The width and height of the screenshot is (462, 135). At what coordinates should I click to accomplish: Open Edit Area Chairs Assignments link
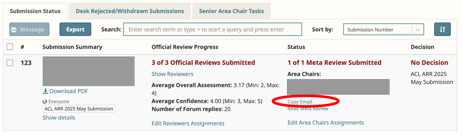pyautogui.click(x=326, y=123)
